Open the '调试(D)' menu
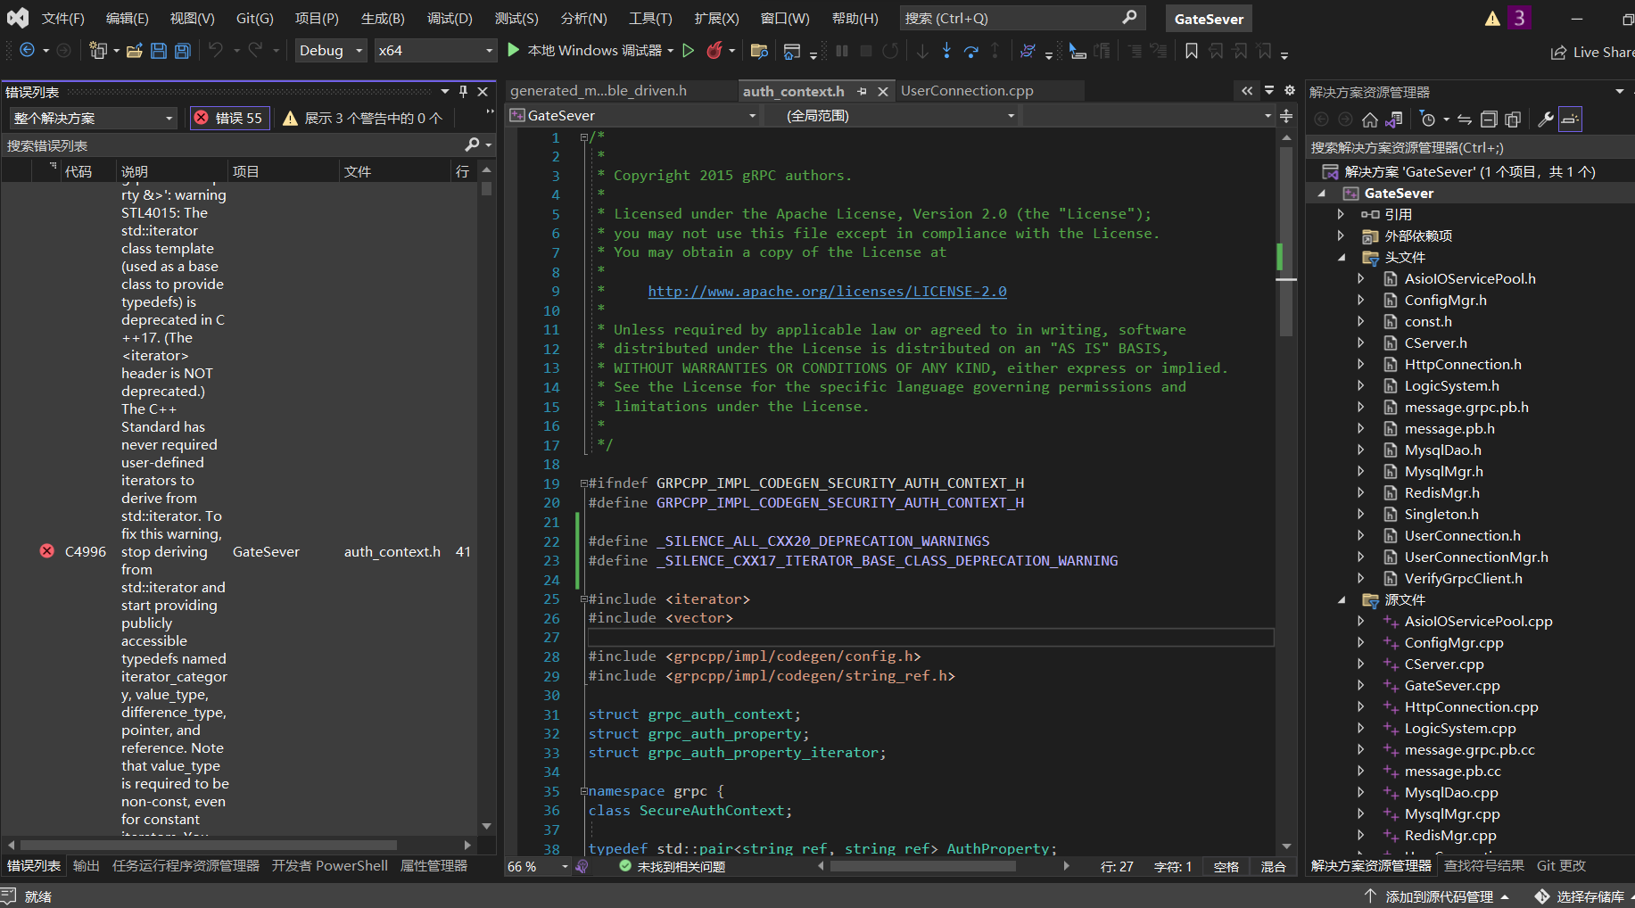Viewport: 1635px width, 908px height. coord(450,18)
